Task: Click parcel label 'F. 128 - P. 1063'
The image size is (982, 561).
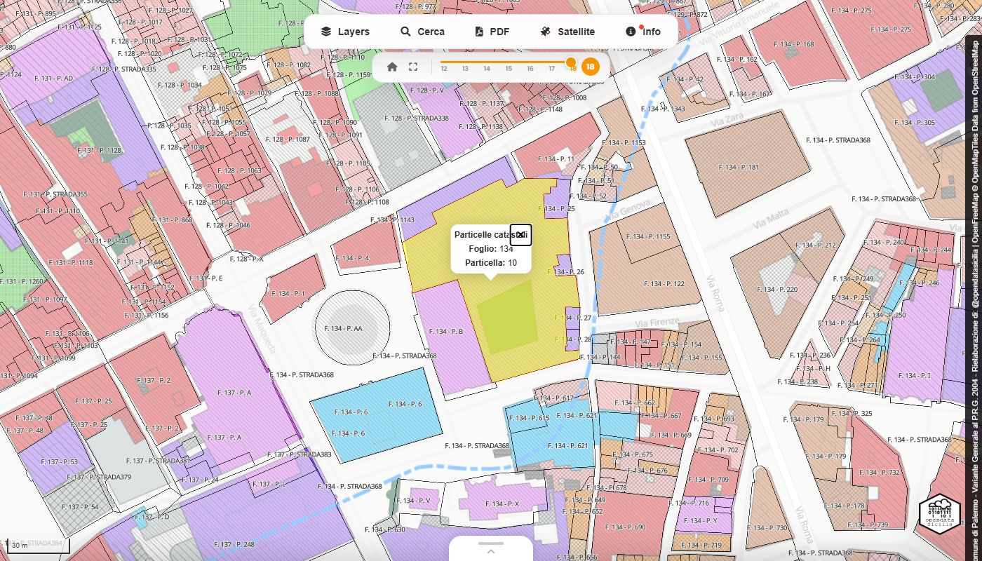Action: click(239, 170)
